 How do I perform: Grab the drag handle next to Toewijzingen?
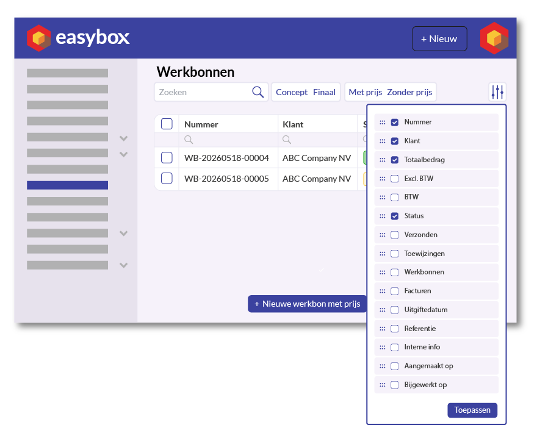coord(383,254)
